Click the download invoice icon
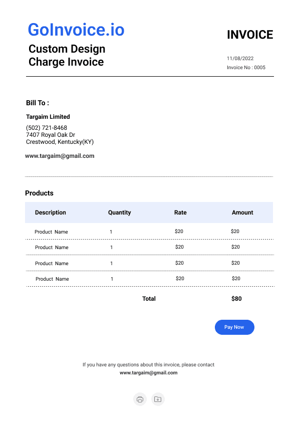298x422 pixels. tap(158, 399)
